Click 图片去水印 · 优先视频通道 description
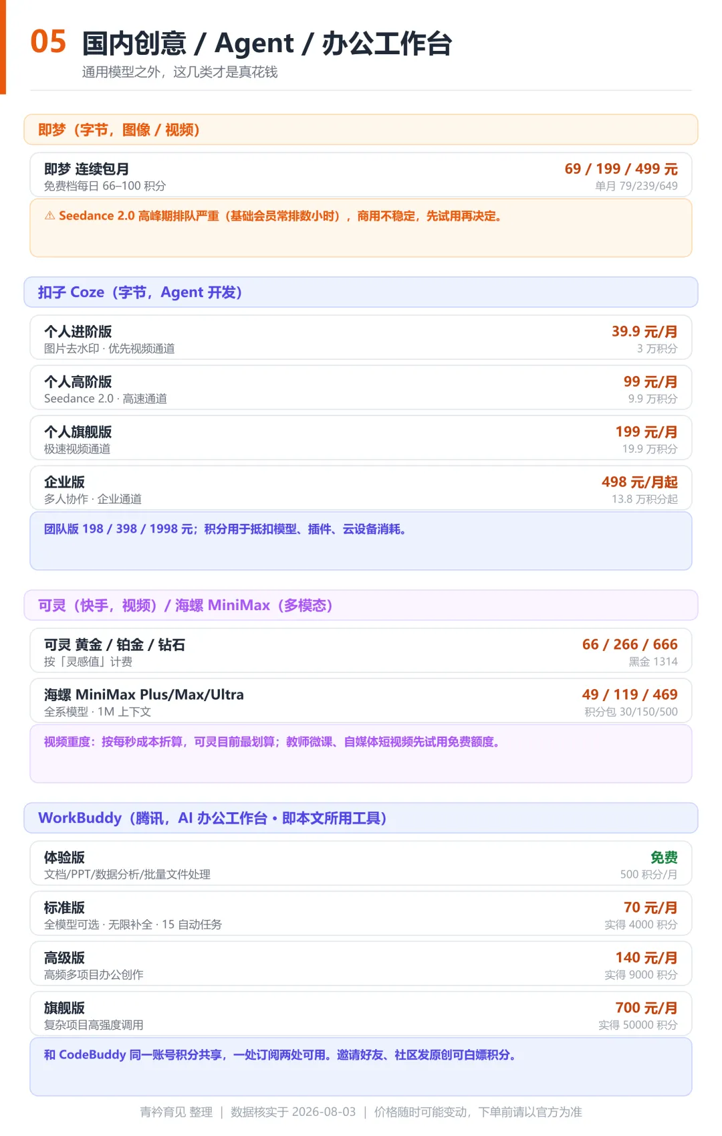Screen dimensions: 722x1136 [110, 349]
